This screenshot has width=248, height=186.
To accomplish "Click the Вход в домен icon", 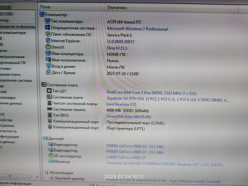I will click(x=49, y=66).
